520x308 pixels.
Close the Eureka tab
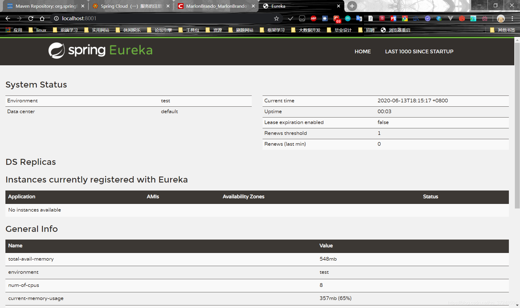click(x=338, y=6)
